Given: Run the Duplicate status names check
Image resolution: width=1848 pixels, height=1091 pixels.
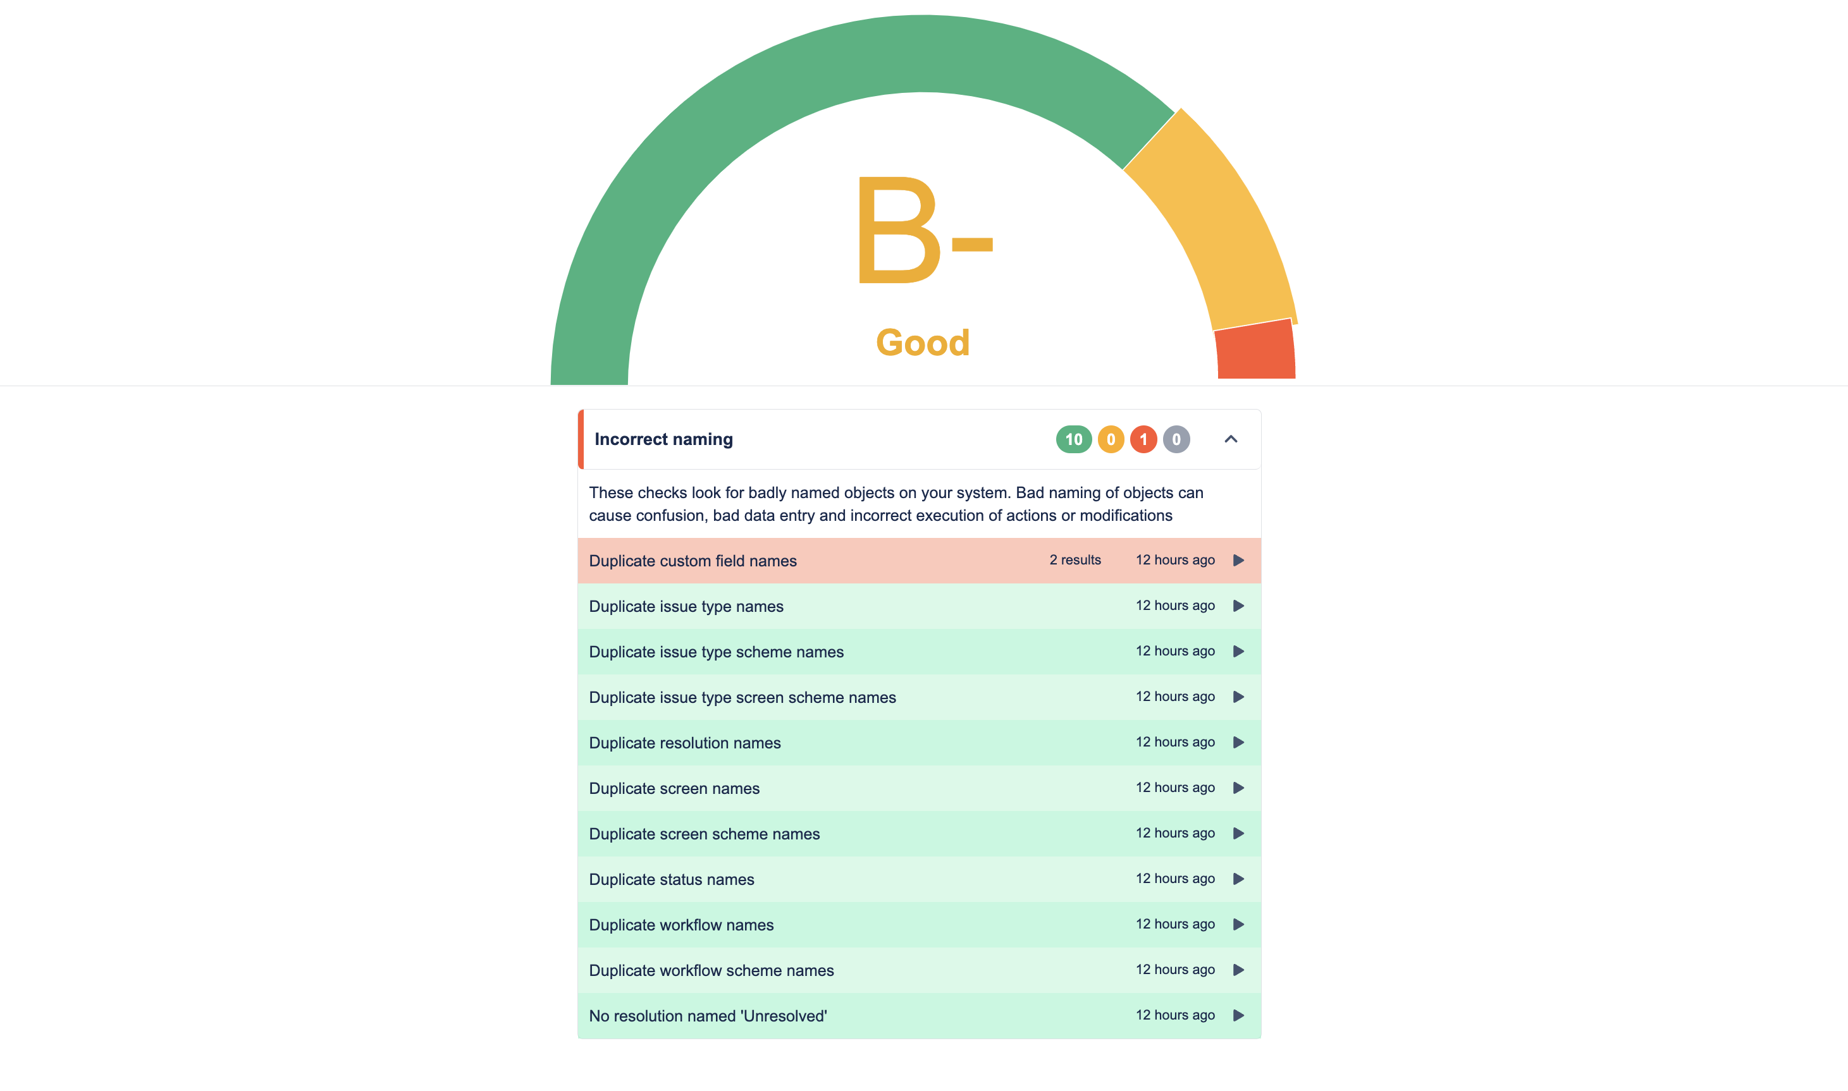Looking at the screenshot, I should pos(1238,879).
